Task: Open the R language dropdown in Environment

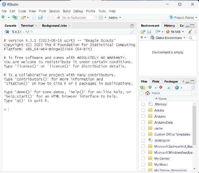Action: (143, 37)
